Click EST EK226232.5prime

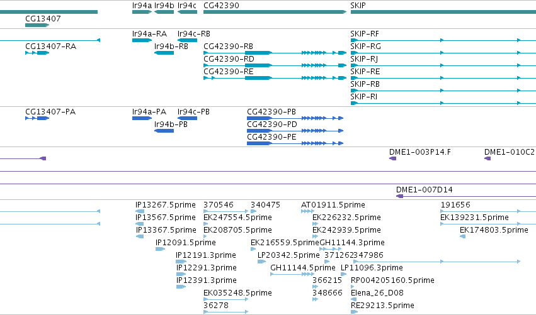346,218
